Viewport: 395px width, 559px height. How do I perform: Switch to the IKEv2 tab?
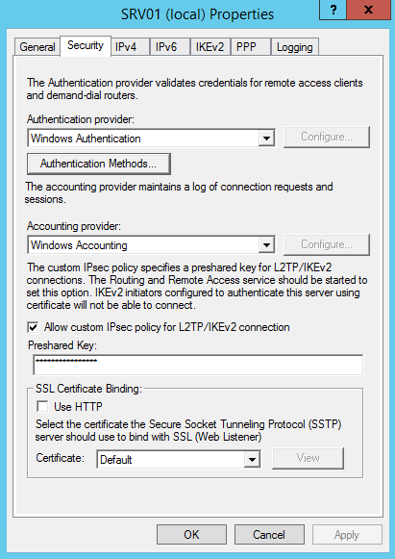tap(210, 47)
